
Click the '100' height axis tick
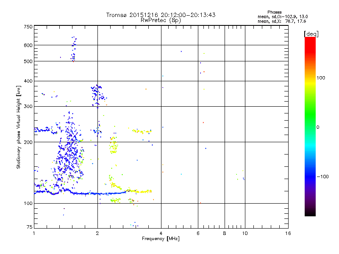28,203
